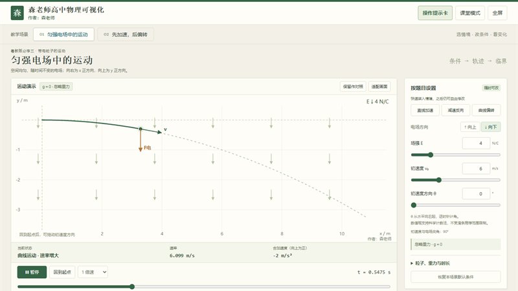Screen dimensions: 518x291
Task: Click the 按题目设置 panel title
Action: (x=423, y=88)
